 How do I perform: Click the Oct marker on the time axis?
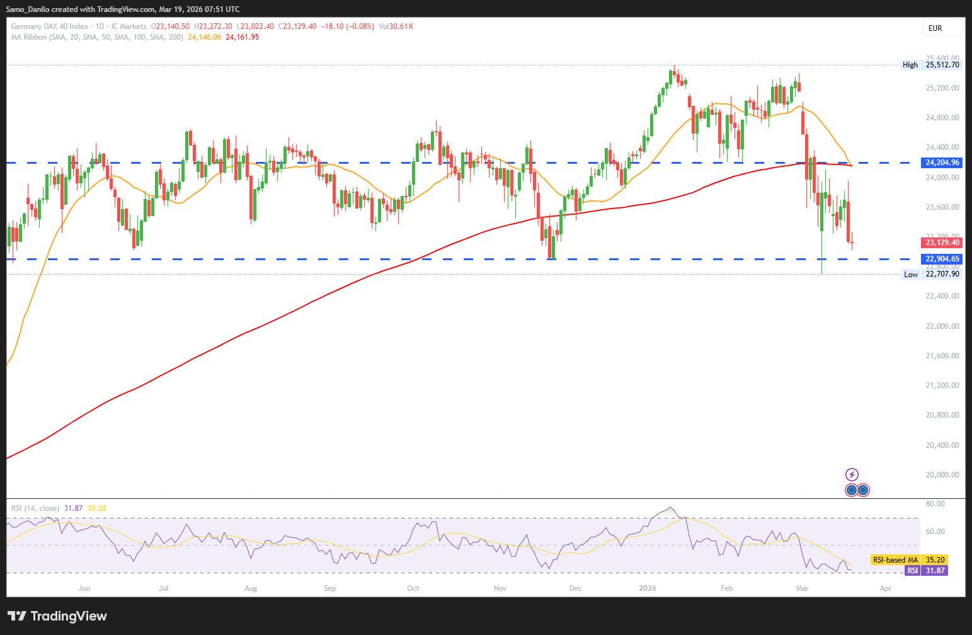[413, 588]
